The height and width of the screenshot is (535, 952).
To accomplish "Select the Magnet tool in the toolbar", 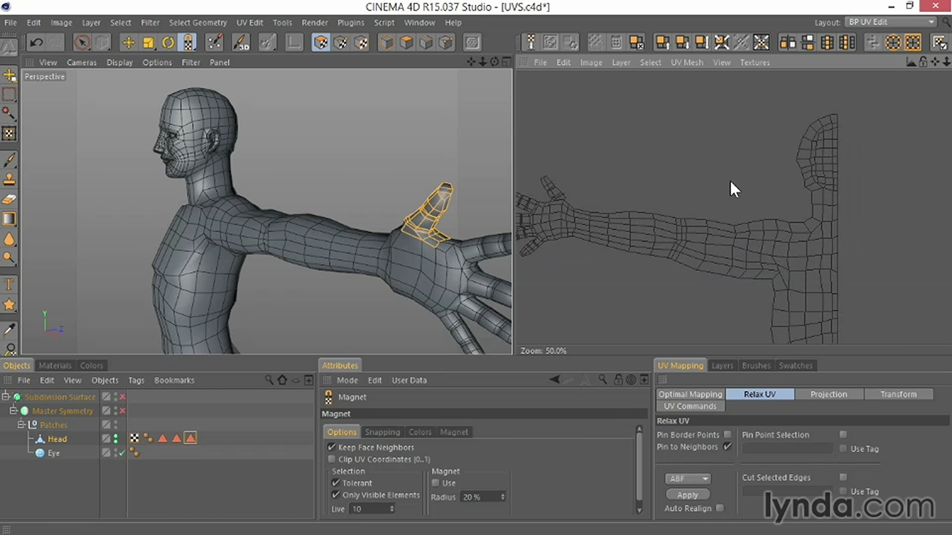I will pos(188,42).
